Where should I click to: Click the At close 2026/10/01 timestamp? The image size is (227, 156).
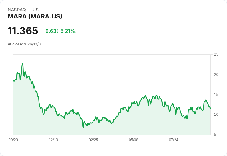point(25,44)
